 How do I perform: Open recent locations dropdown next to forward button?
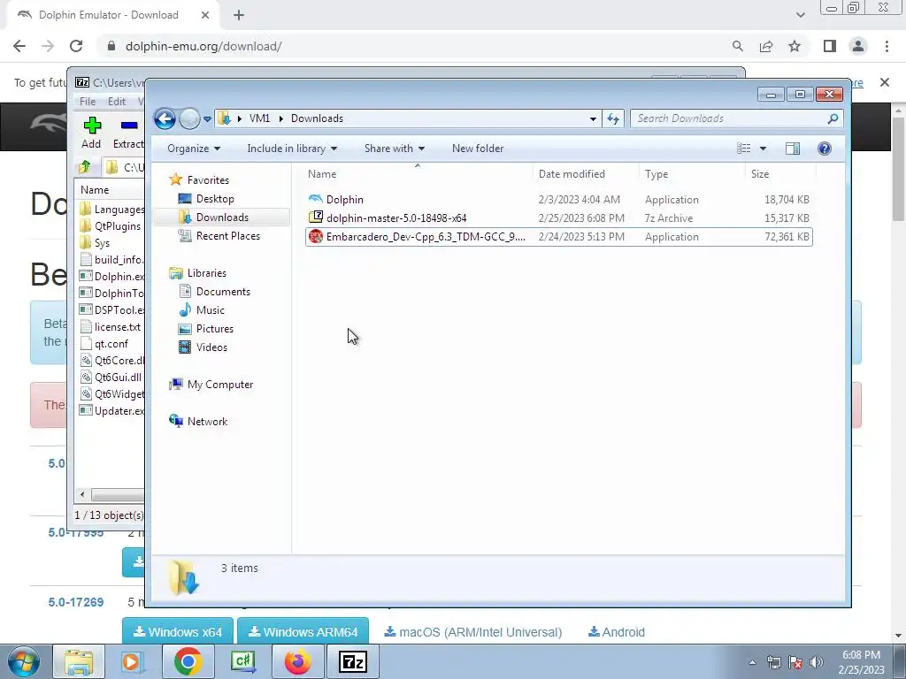[207, 119]
